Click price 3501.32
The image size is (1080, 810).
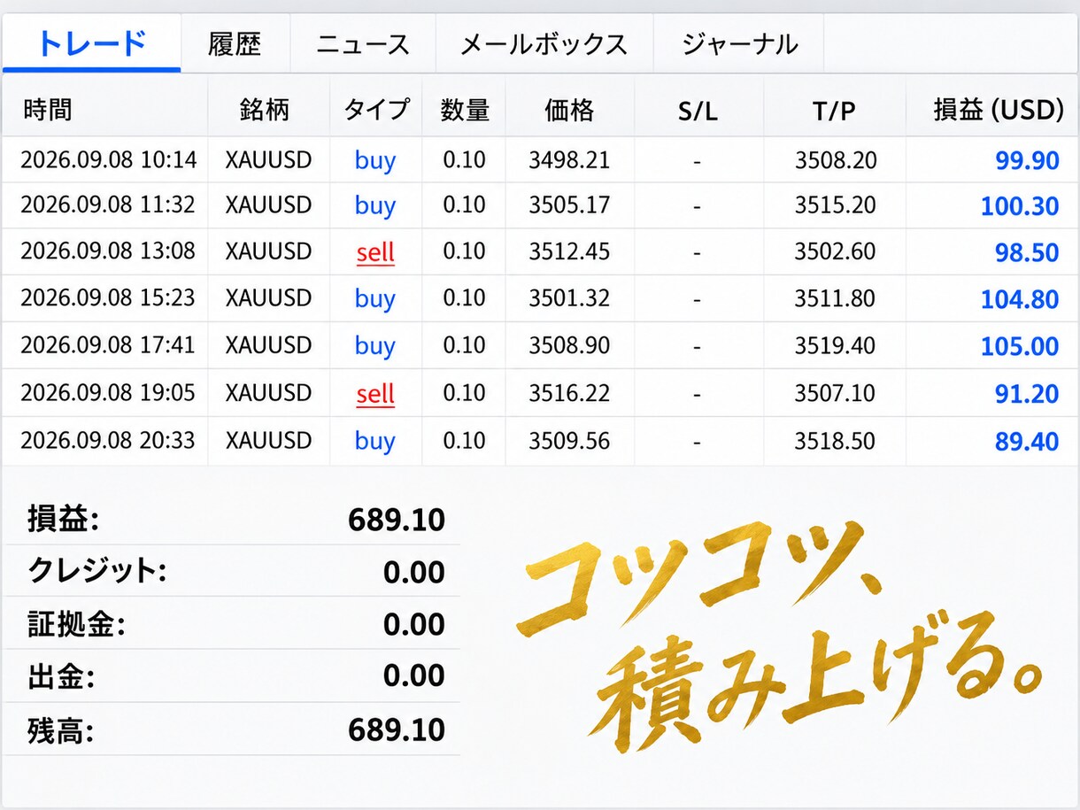569,299
